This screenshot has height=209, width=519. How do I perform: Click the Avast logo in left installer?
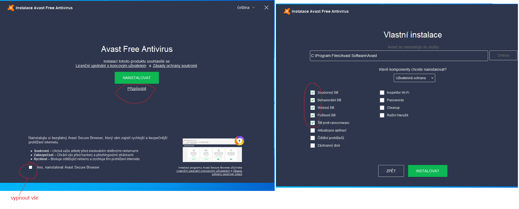(11, 8)
